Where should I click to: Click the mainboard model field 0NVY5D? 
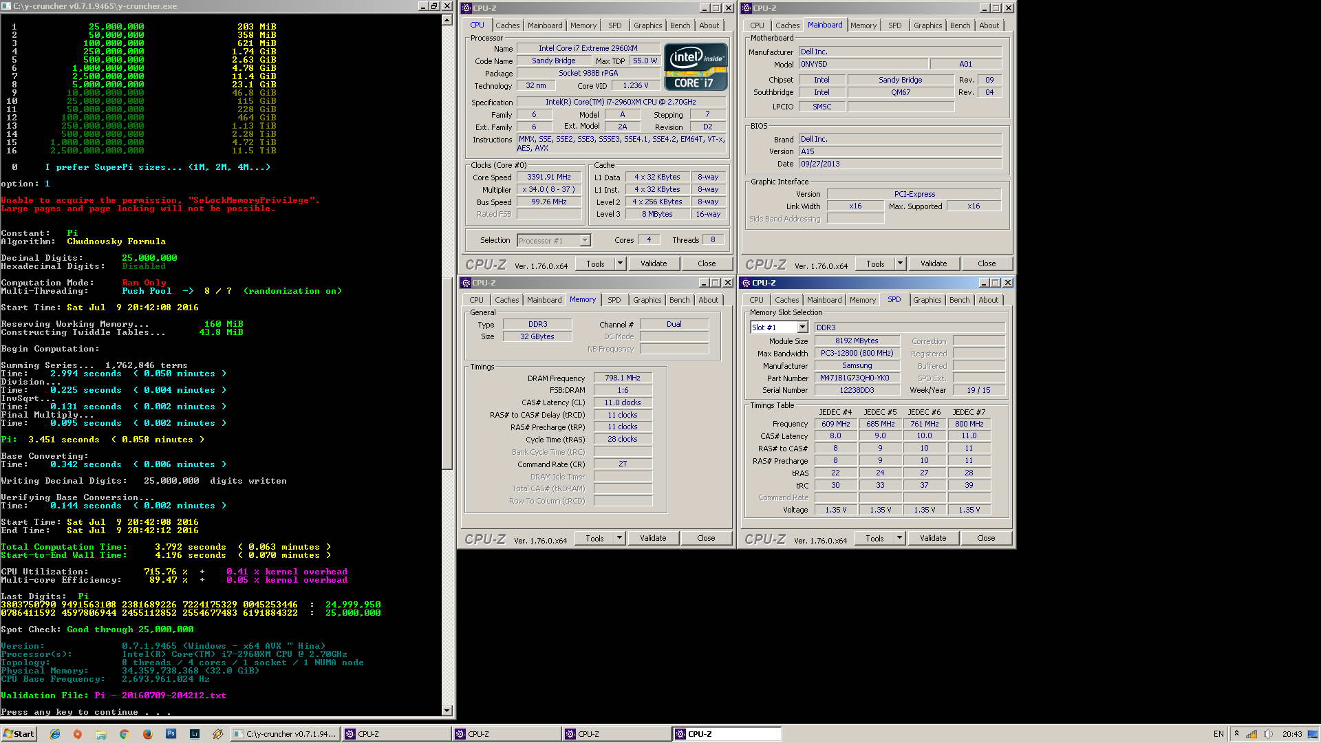click(x=863, y=64)
